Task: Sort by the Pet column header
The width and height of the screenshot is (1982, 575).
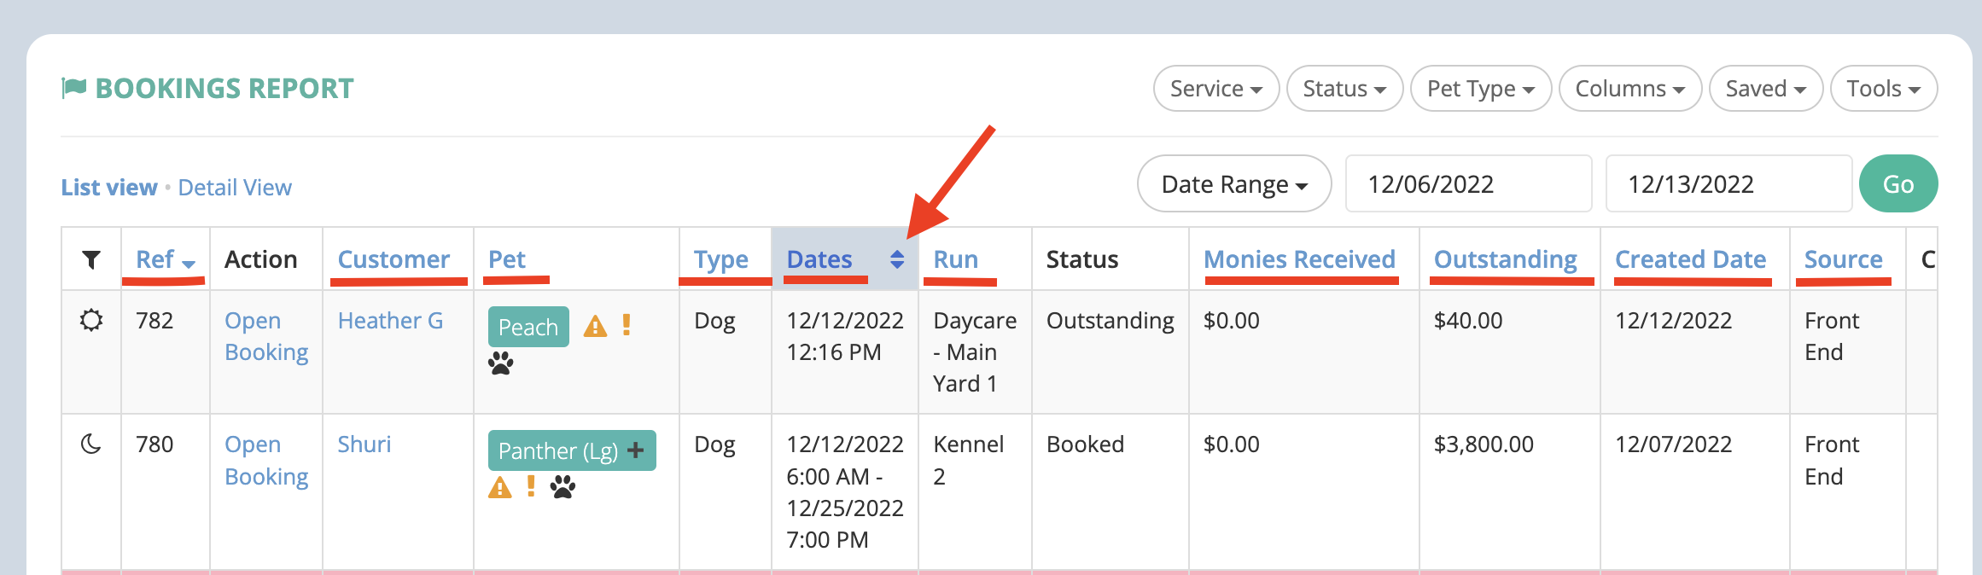Action: pos(507,259)
